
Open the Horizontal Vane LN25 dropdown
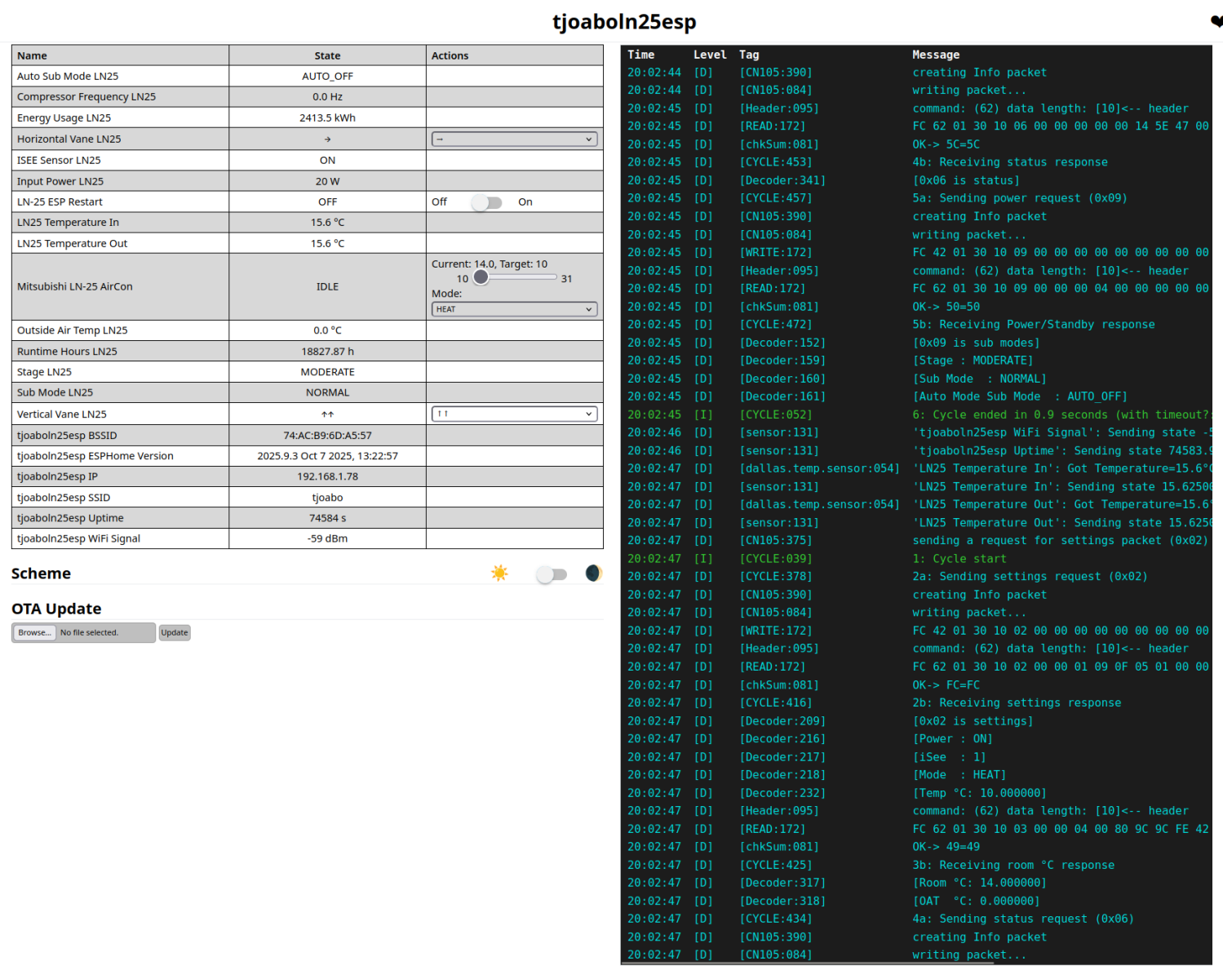[513, 139]
